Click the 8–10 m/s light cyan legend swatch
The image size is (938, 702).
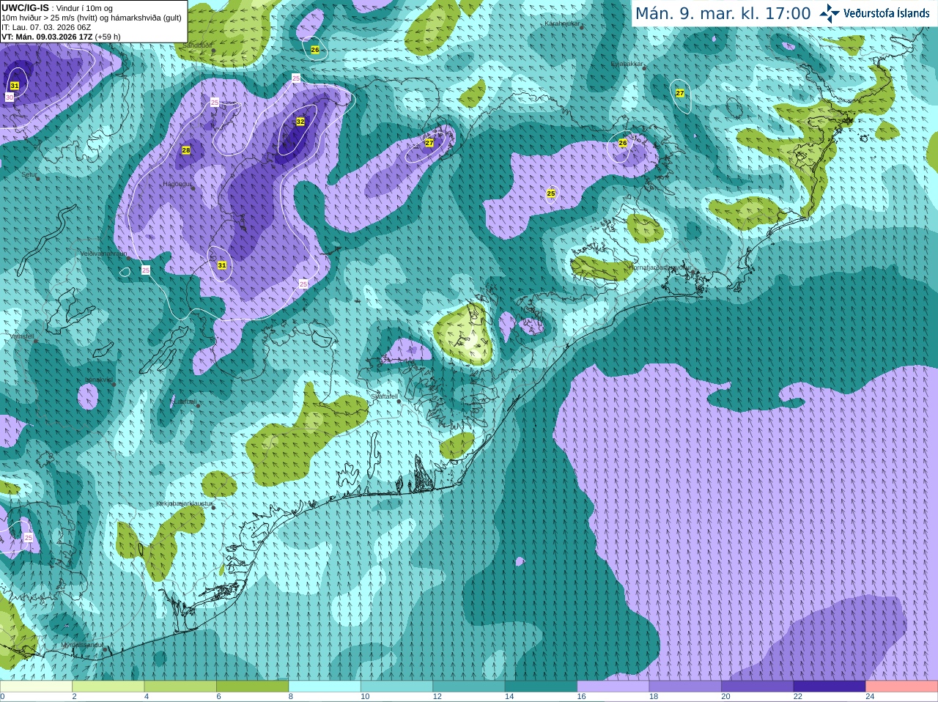[x=325, y=687]
